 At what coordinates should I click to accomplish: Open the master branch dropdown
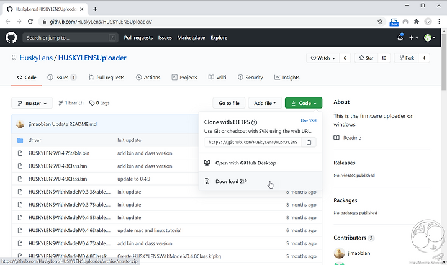pos(32,103)
